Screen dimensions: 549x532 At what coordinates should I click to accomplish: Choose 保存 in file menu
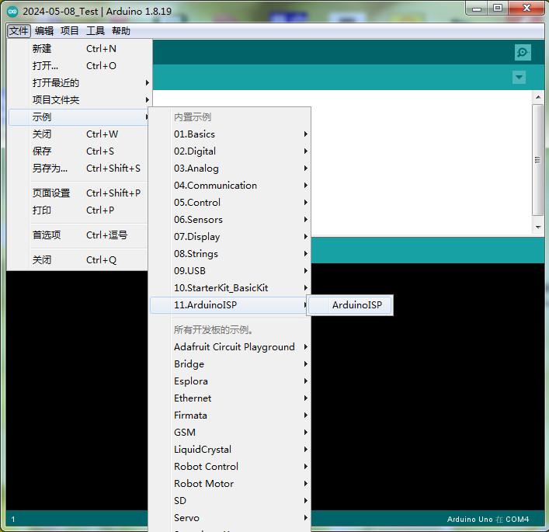(x=80, y=151)
